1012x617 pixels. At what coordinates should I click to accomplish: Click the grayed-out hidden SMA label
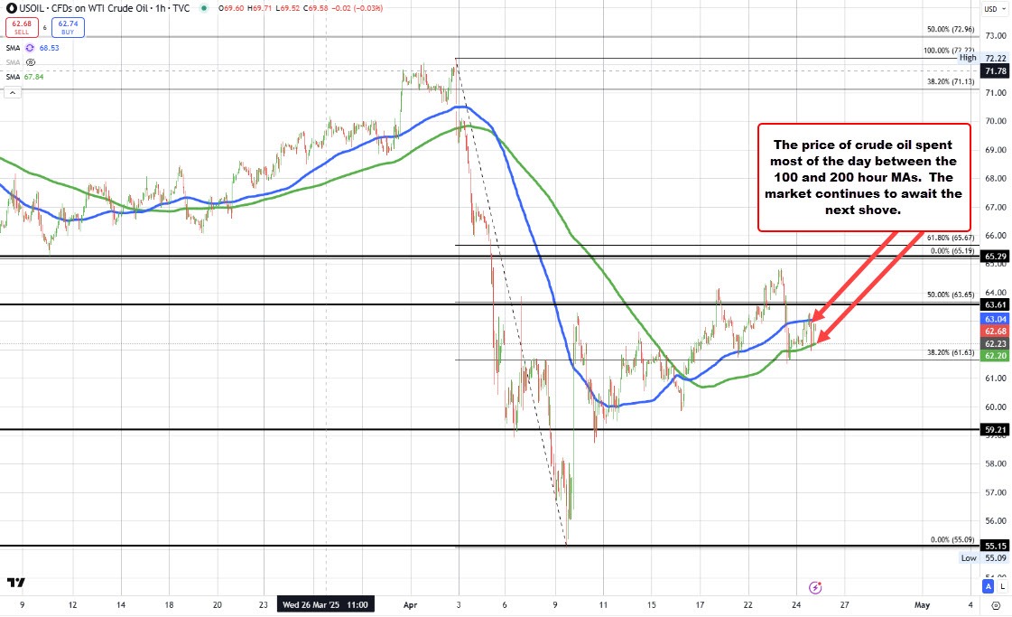(13, 62)
